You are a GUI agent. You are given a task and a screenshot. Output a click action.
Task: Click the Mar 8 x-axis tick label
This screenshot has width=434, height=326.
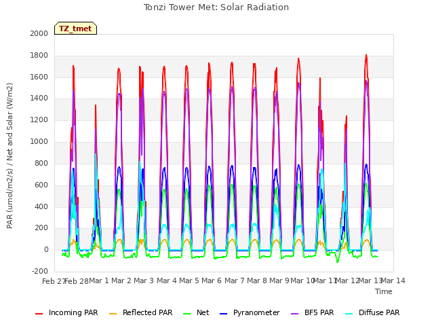pyautogui.click(x=257, y=280)
